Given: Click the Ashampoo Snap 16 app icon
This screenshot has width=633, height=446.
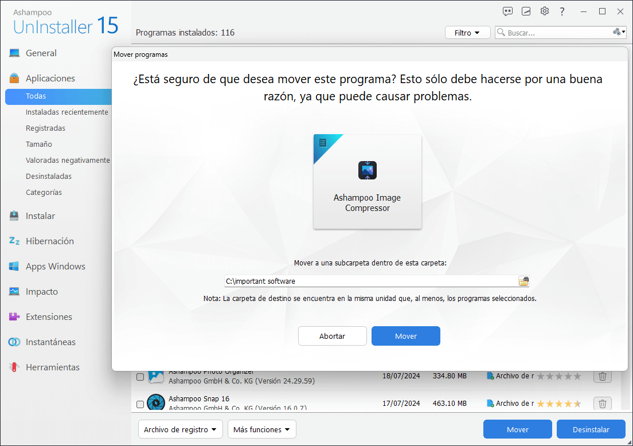Looking at the screenshot, I should [x=156, y=402].
